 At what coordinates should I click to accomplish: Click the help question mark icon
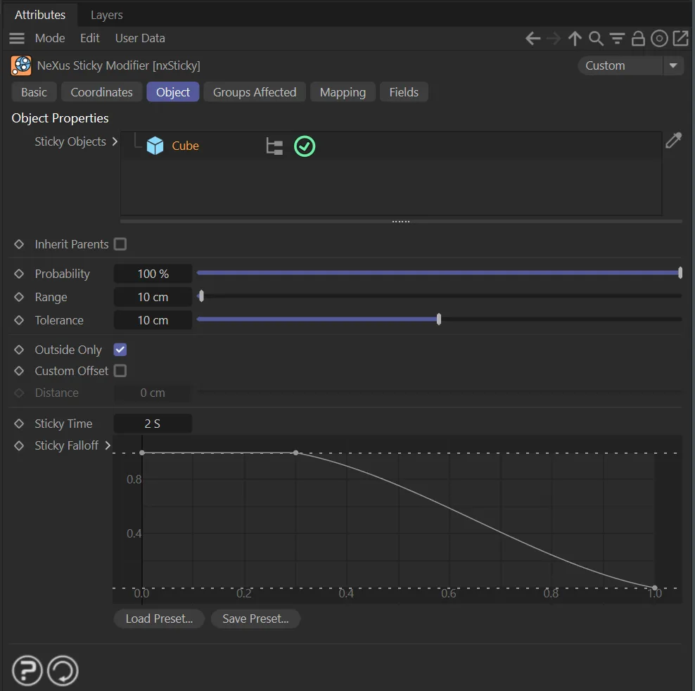tap(27, 671)
